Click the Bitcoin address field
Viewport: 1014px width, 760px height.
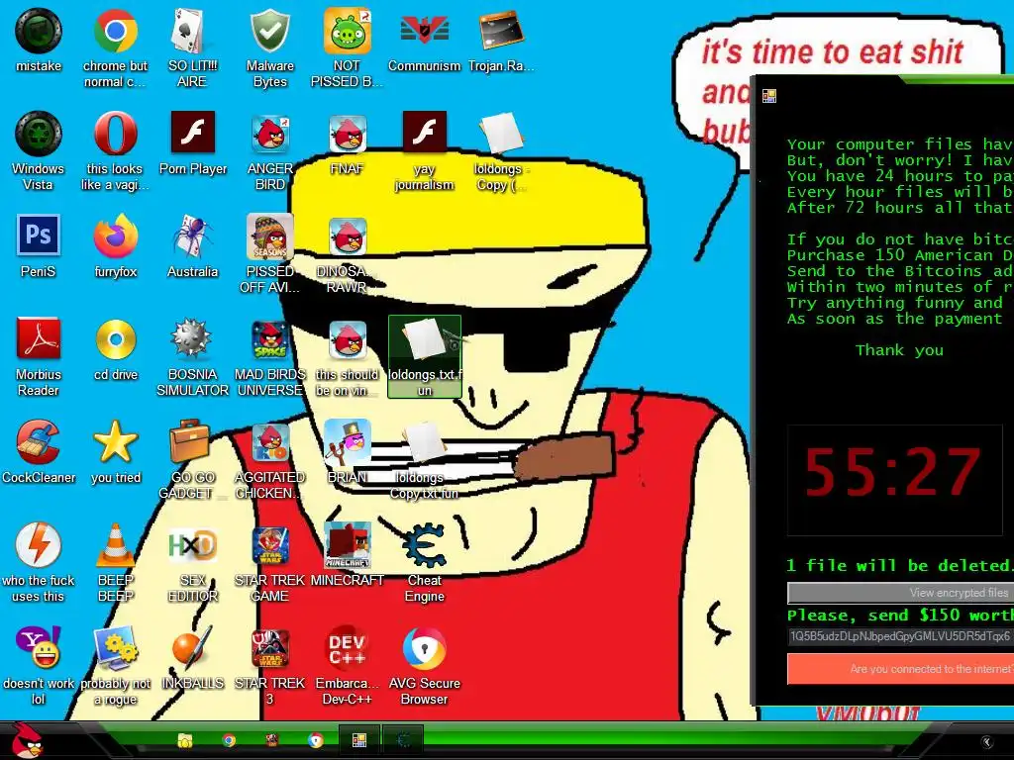(x=900, y=636)
